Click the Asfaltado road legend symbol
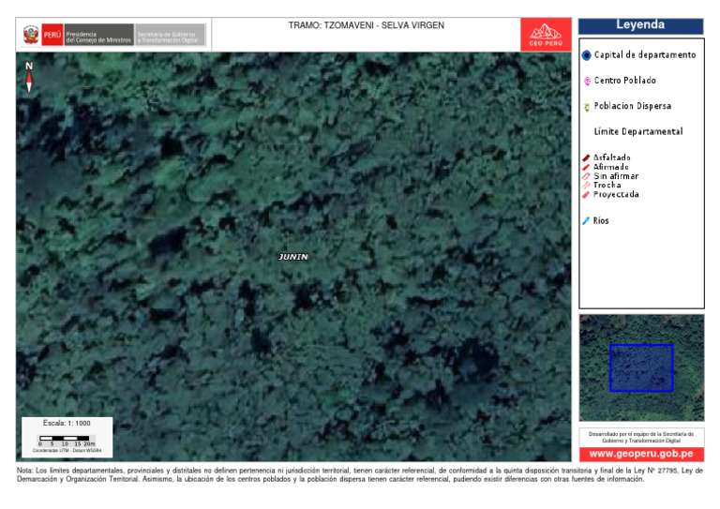Image resolution: width=720 pixels, height=509 pixels. coord(586,157)
